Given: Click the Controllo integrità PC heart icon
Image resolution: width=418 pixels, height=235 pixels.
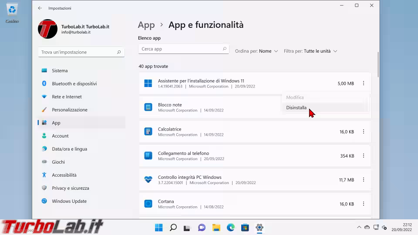Looking at the screenshot, I should click(148, 180).
